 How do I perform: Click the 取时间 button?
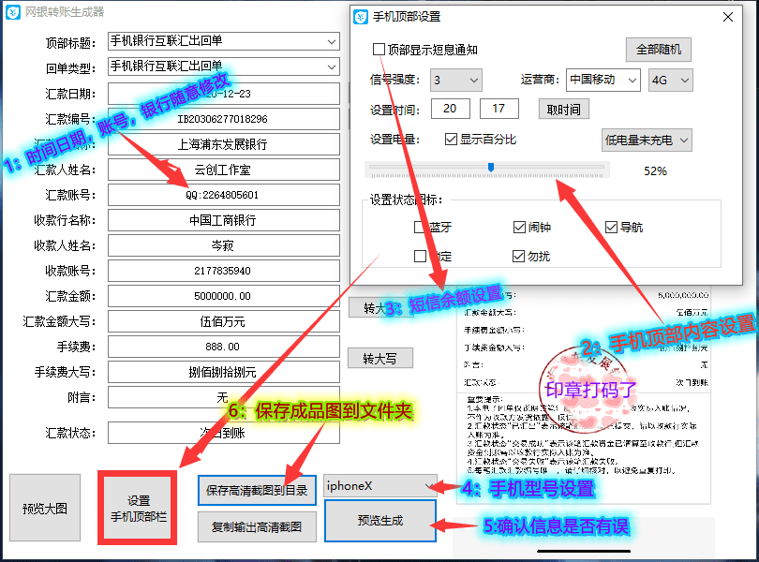coord(564,110)
